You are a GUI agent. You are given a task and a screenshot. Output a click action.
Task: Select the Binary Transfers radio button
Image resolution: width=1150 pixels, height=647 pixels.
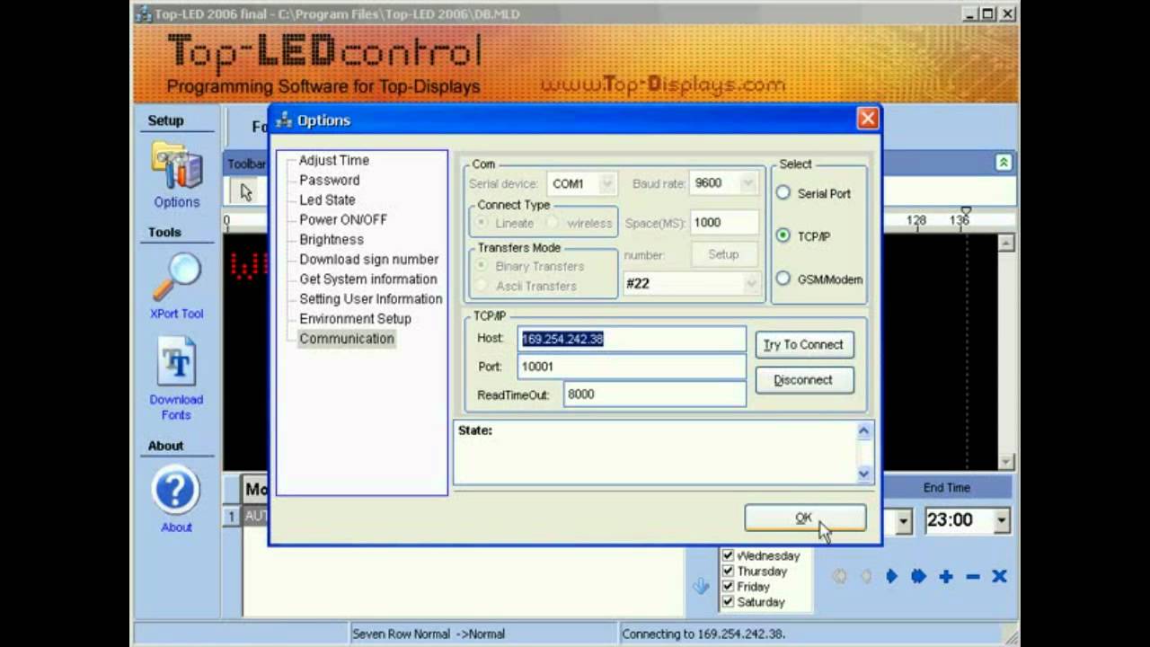click(x=482, y=266)
